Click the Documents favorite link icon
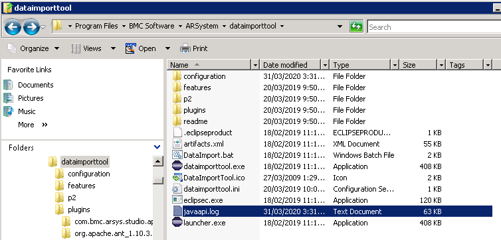Image resolution: width=501 pixels, height=240 pixels. click(8, 85)
